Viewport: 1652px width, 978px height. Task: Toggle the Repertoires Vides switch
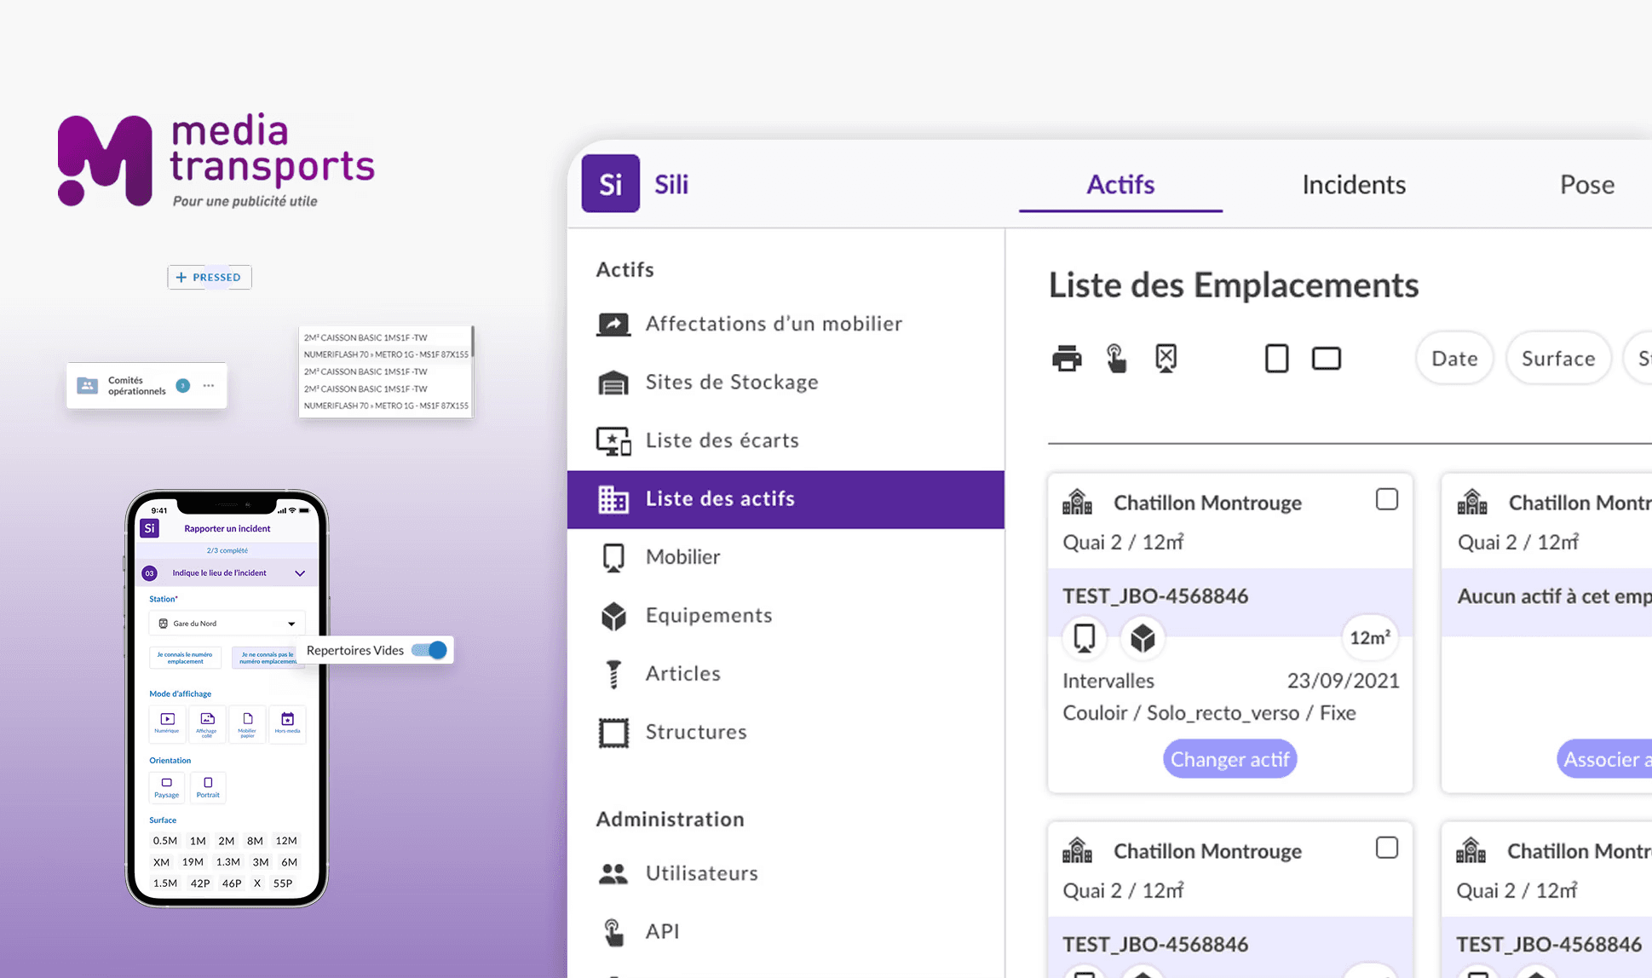[429, 650]
